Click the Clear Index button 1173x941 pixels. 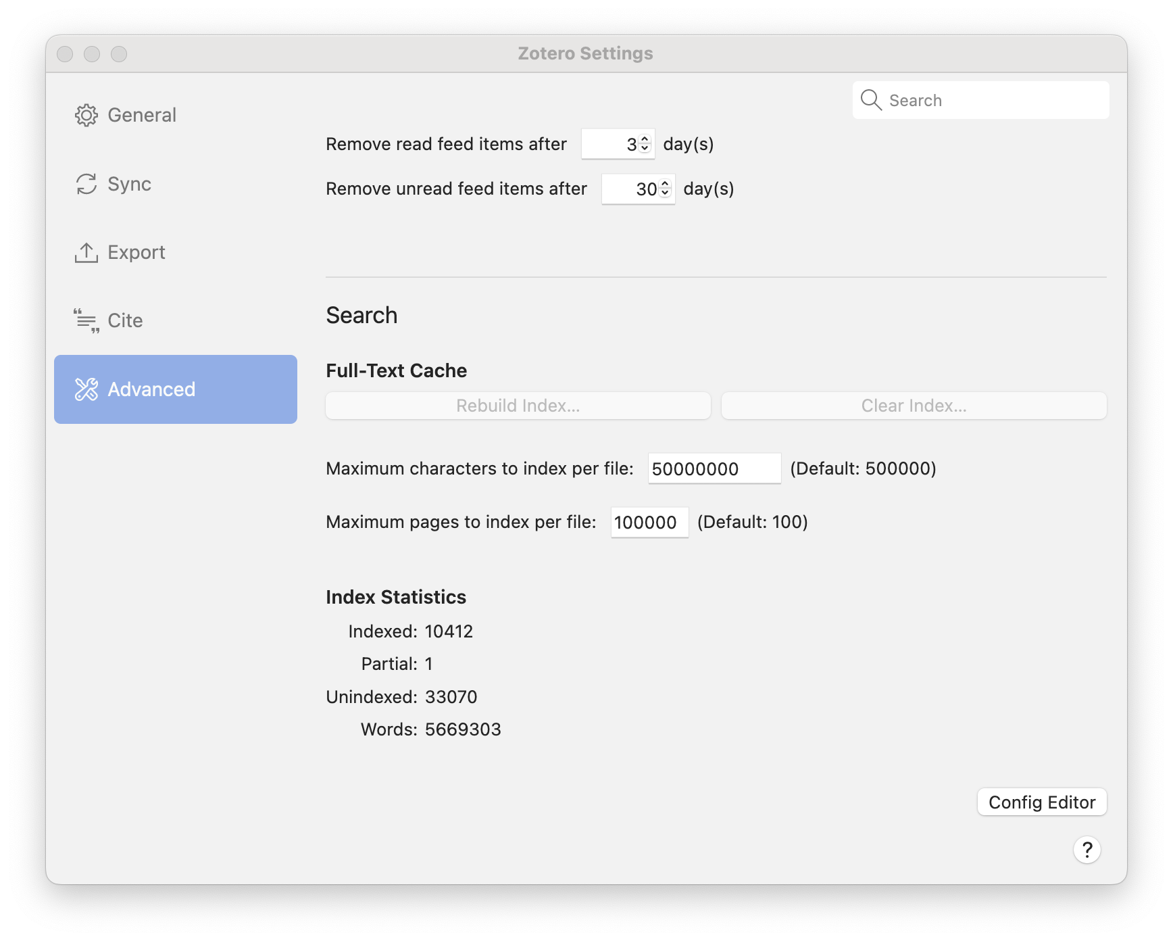[x=914, y=406]
